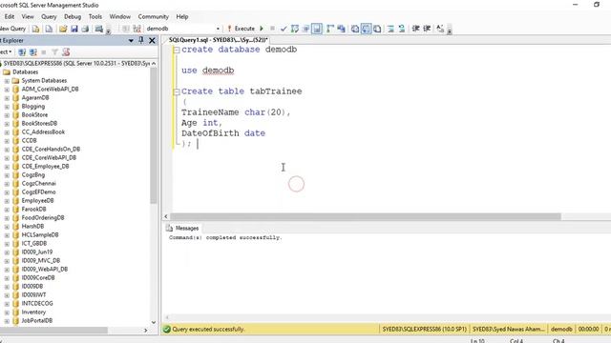The height and width of the screenshot is (343, 611).
Task: Click 'Command(s) completed successfully.' message
Action: click(x=225, y=237)
